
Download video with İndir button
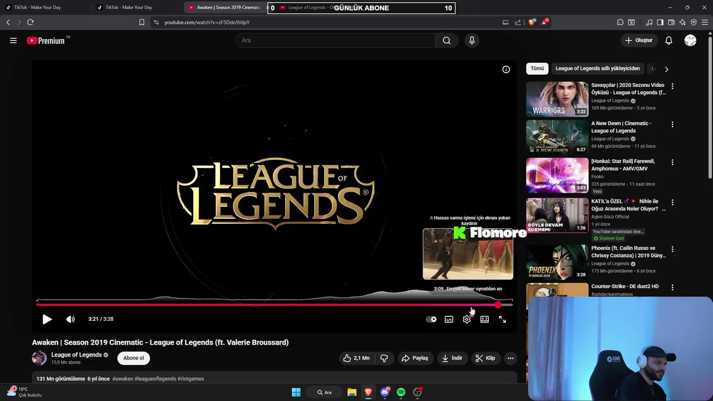point(452,358)
